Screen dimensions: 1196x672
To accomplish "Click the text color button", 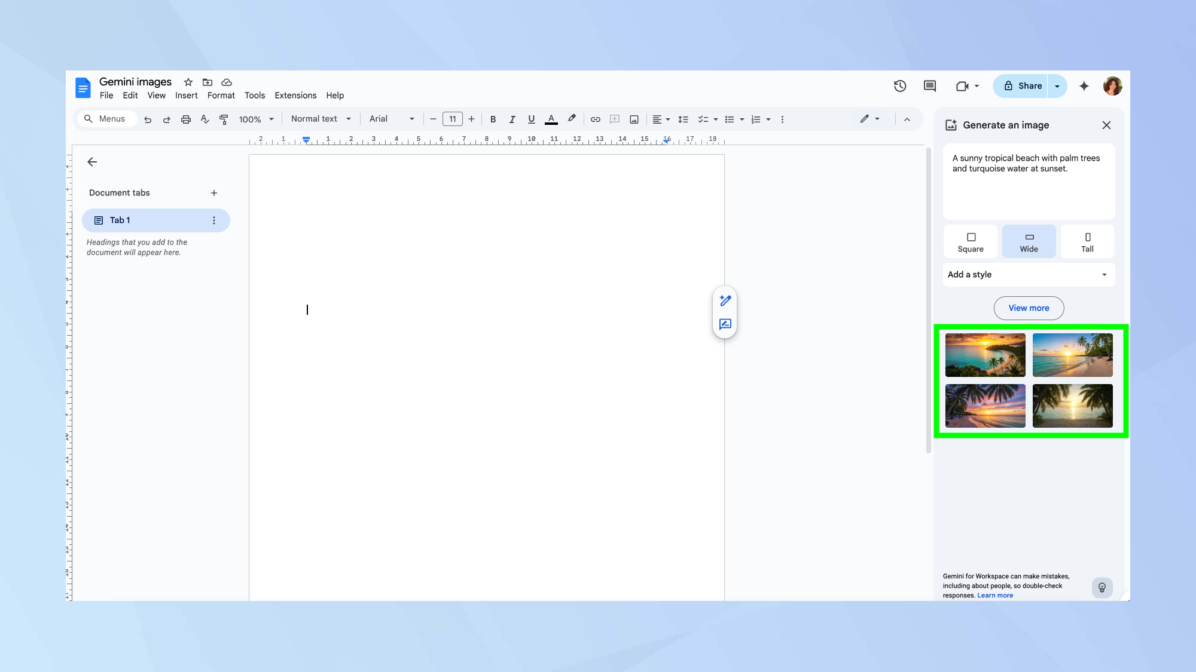I will point(551,119).
